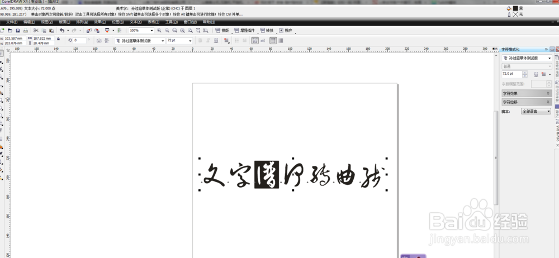Expand the 字符位移 section
The width and height of the screenshot is (559, 258).
pyautogui.click(x=527, y=102)
